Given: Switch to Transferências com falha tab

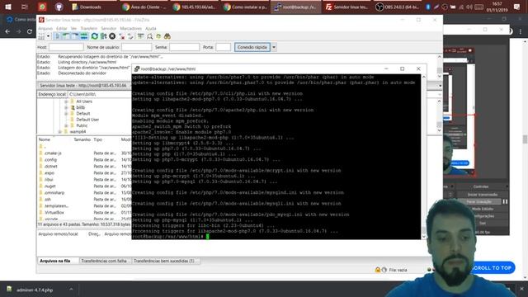Looking at the screenshot, I should click(x=105, y=261).
